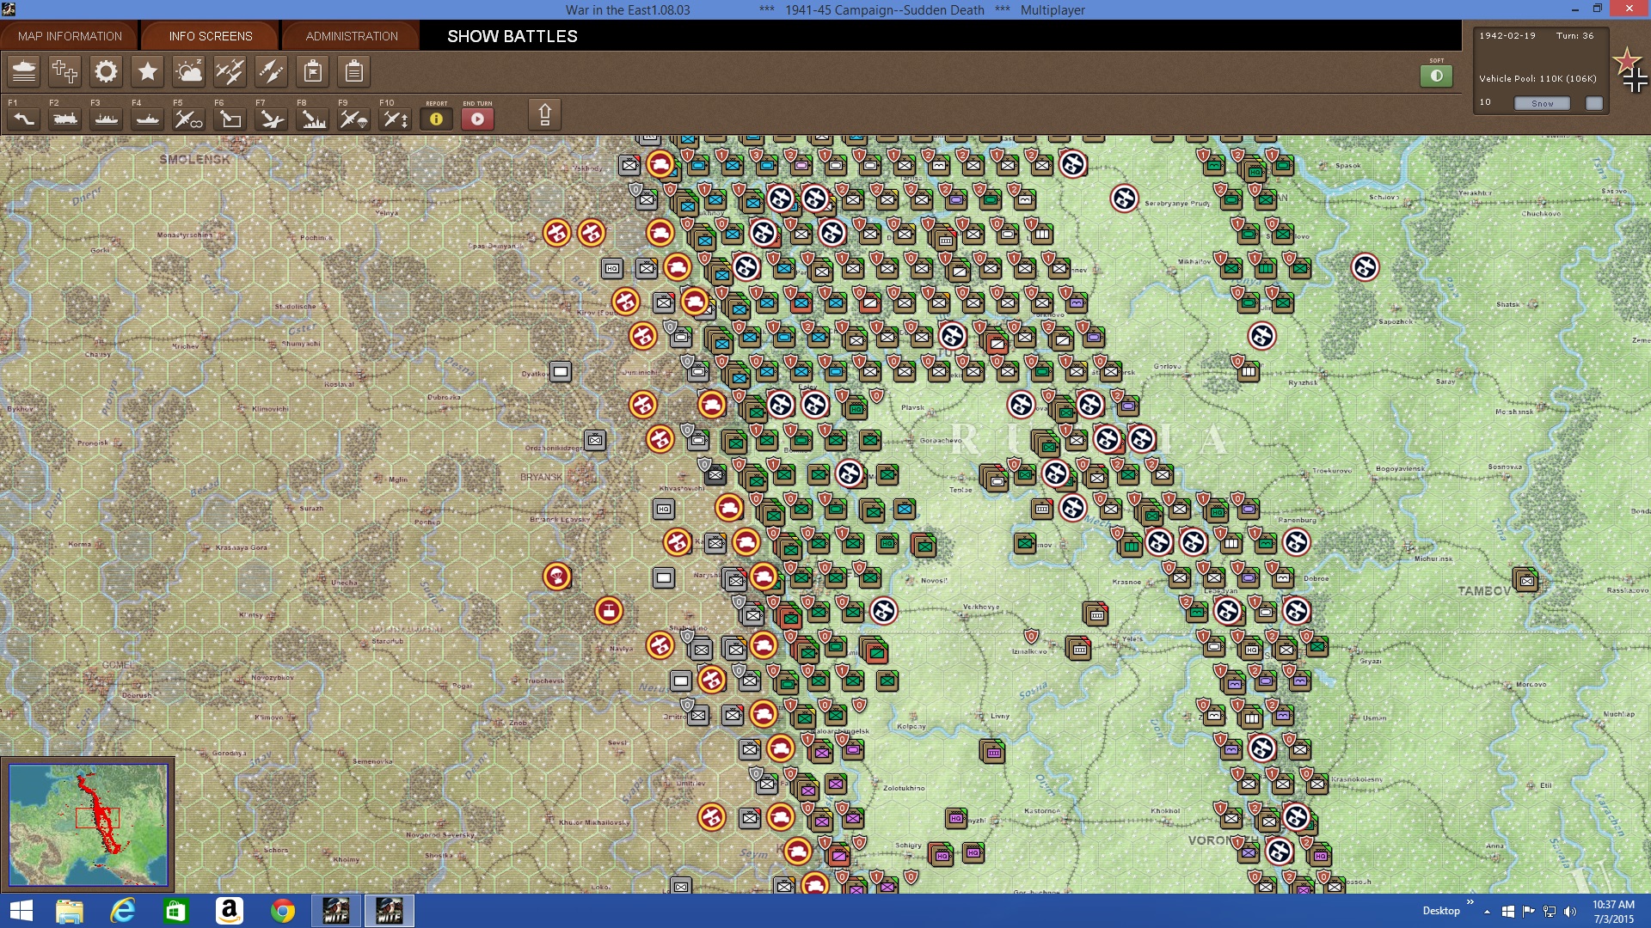This screenshot has width=1651, height=928.
Task: Click the small gray box beside Snow
Action: (x=1594, y=103)
